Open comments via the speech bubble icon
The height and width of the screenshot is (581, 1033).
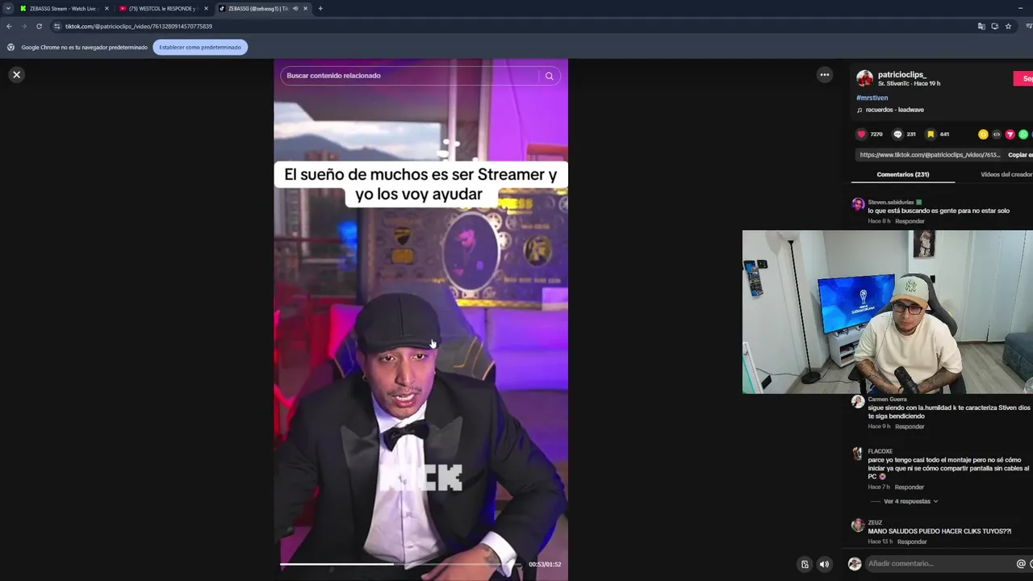coord(897,134)
